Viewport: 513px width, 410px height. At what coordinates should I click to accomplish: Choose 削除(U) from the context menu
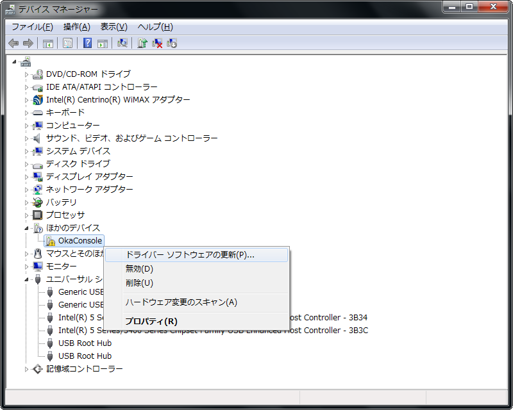click(139, 283)
